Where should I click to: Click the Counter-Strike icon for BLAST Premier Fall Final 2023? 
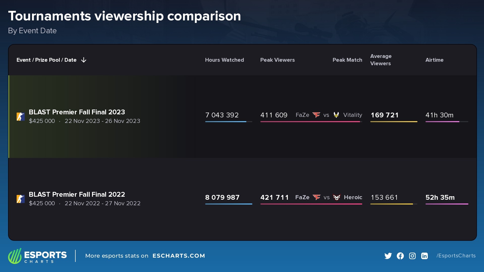(x=21, y=117)
